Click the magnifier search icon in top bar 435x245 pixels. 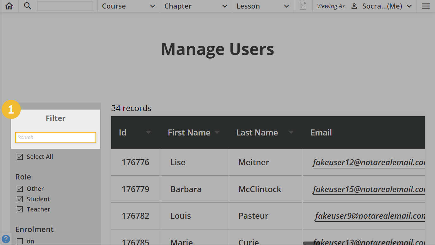[28, 6]
